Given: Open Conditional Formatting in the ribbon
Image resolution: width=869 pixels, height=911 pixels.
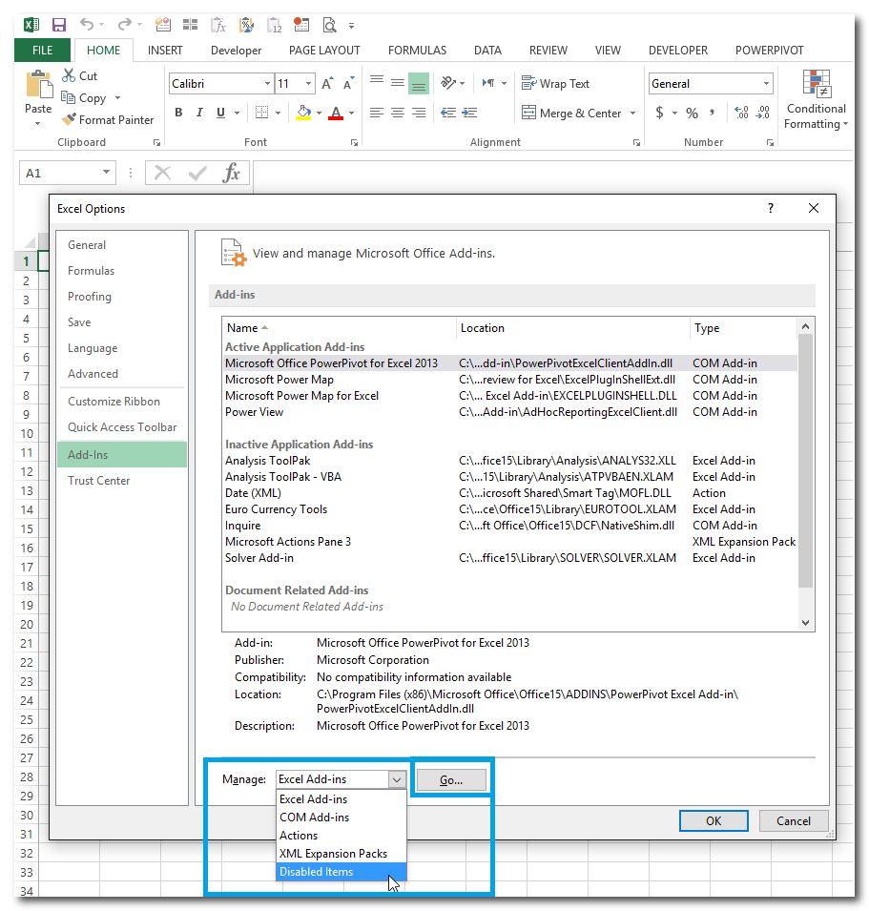Looking at the screenshot, I should click(x=816, y=100).
